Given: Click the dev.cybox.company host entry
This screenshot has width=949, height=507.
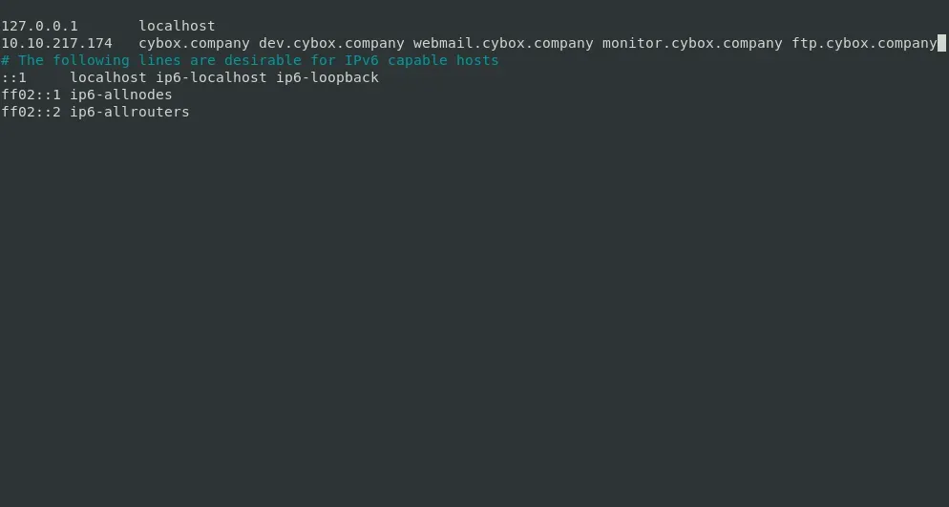Looking at the screenshot, I should tap(331, 43).
